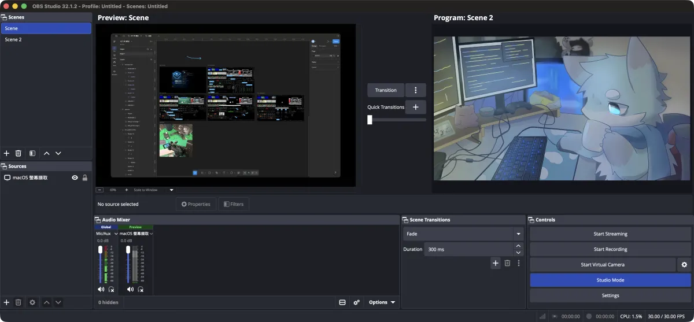
Task: Open Scale to Window preview scaling dropdown
Action: coord(154,190)
